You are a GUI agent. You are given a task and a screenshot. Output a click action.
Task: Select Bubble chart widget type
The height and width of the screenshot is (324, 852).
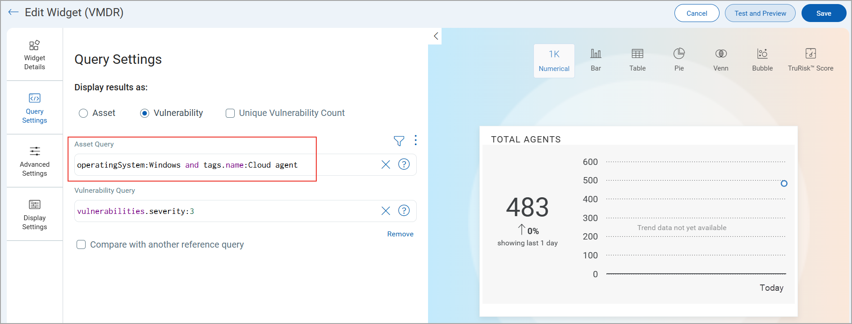(x=762, y=61)
